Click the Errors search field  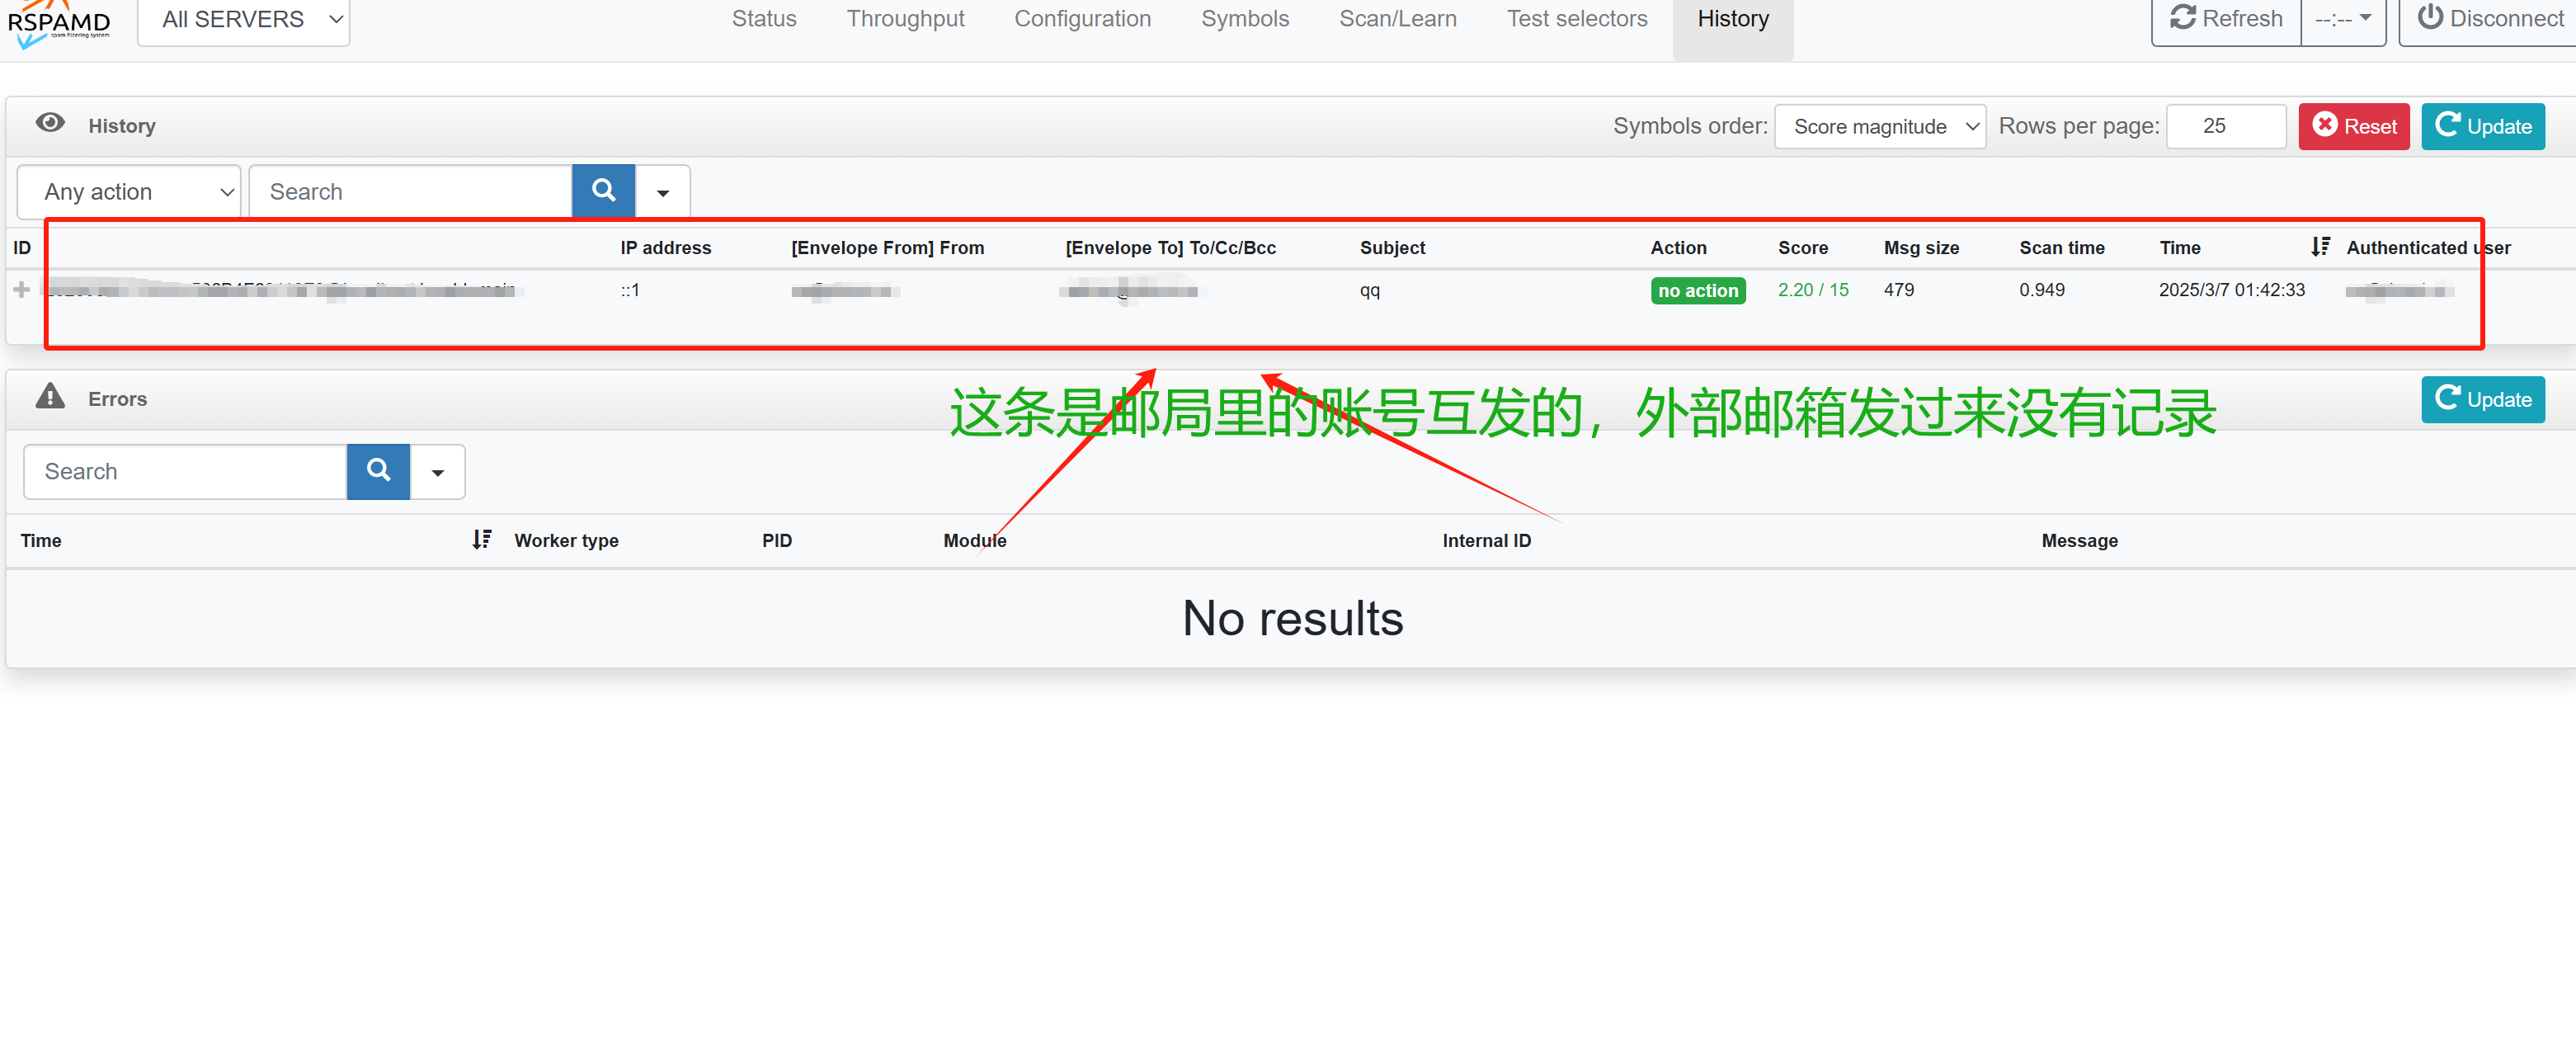pyautogui.click(x=185, y=471)
